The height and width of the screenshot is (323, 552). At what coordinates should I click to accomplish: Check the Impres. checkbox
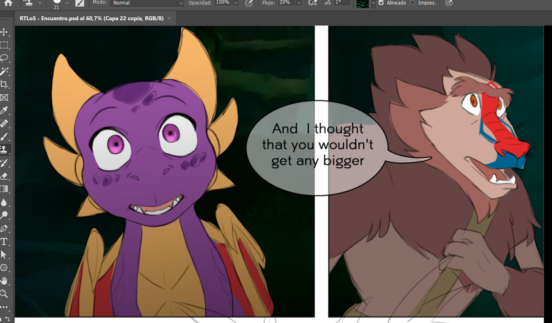coord(413,3)
